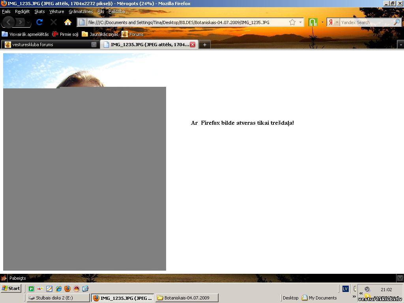The height and width of the screenshot is (303, 404).
Task: Open the Rediģēt menu
Action: 22,11
